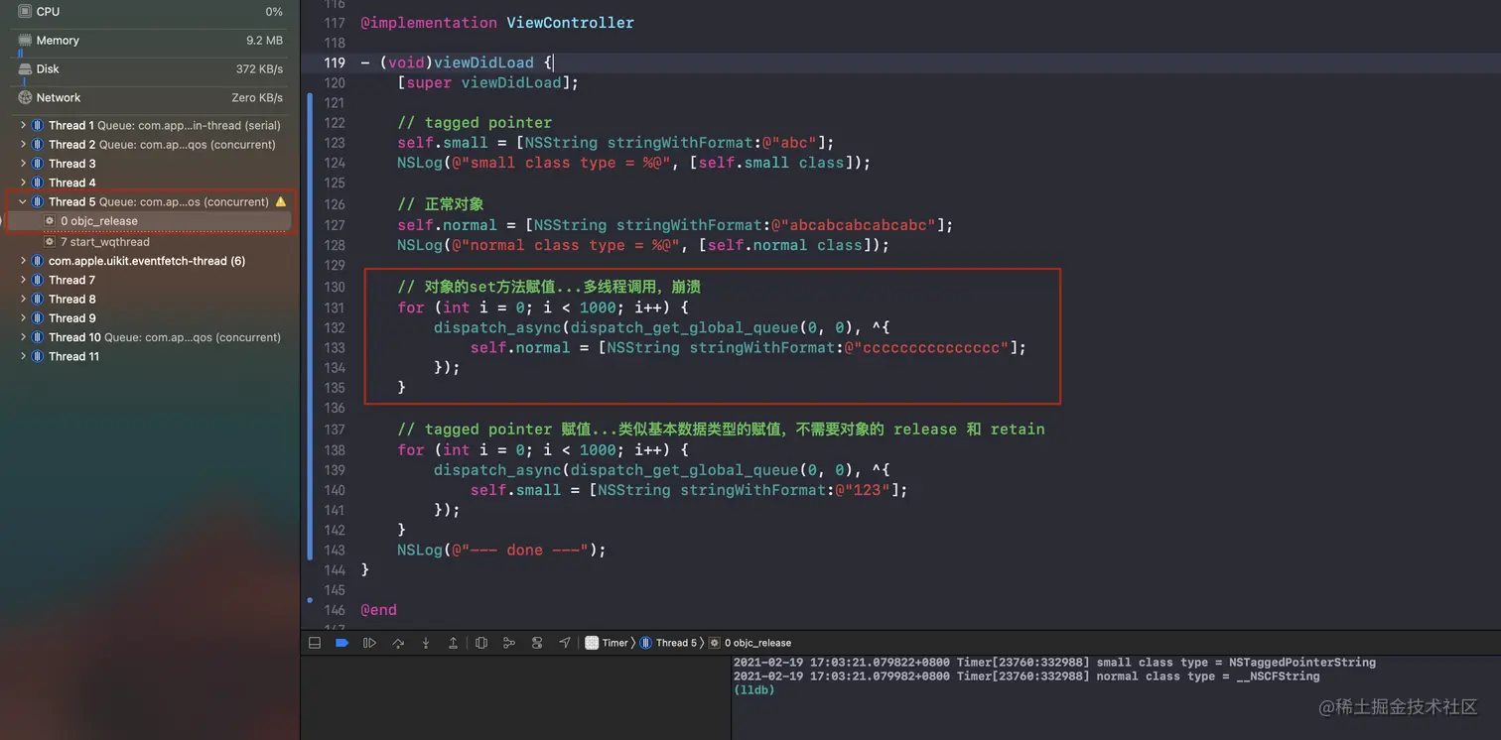
Task: Toggle the blue breakpoints activation button
Action: tap(342, 643)
